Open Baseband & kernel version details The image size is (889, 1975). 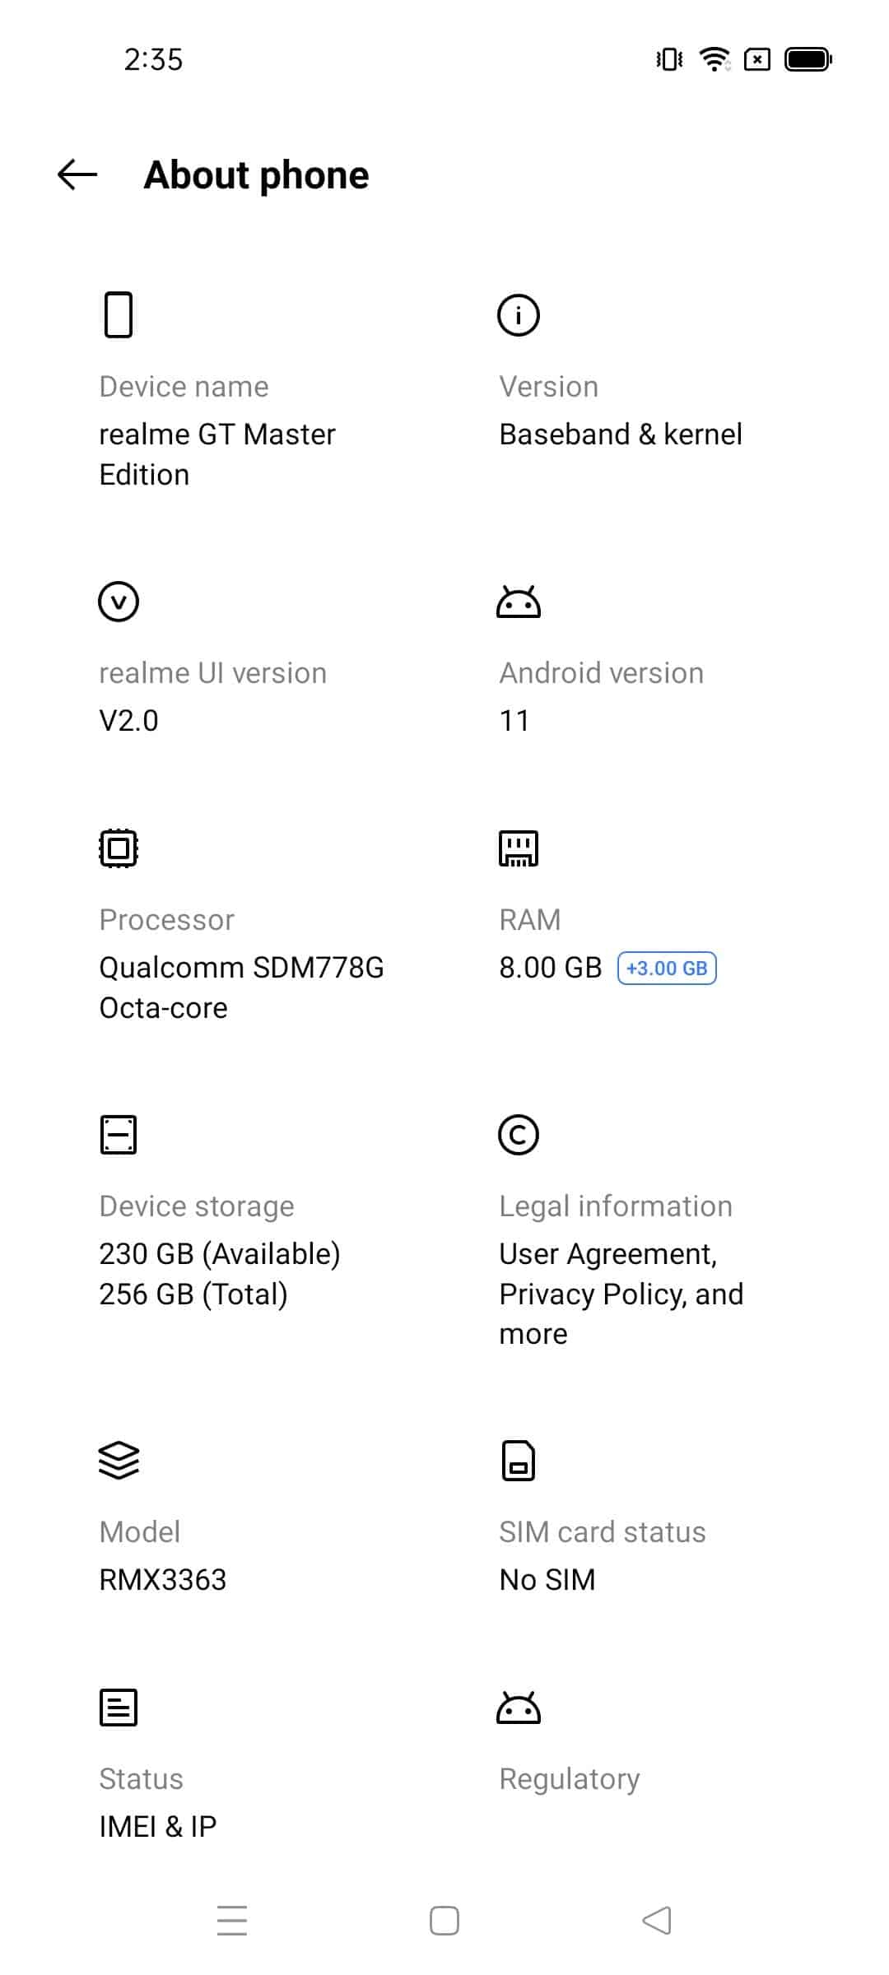(621, 434)
